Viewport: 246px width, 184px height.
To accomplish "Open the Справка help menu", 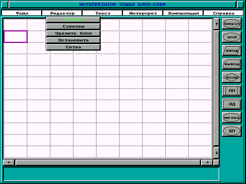I will pyautogui.click(x=224, y=13).
